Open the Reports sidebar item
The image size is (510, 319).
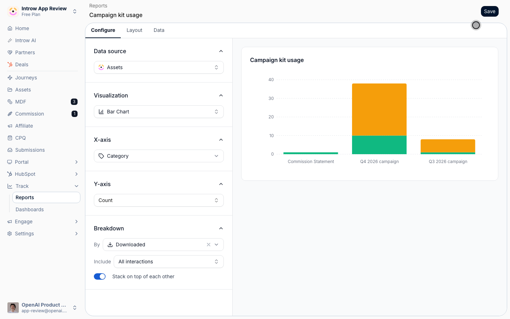(46, 197)
